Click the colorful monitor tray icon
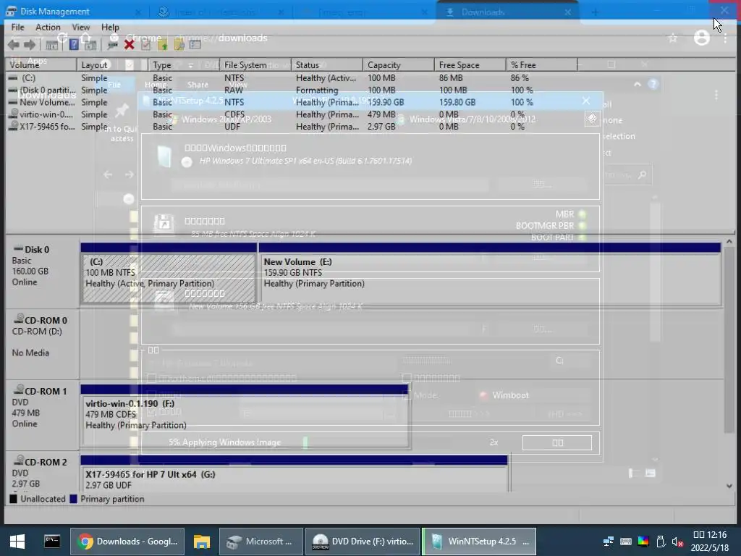 click(643, 542)
